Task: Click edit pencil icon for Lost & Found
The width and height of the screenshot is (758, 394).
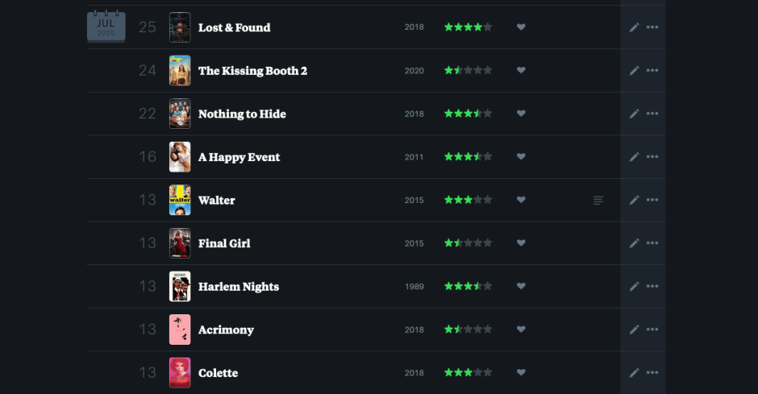Action: click(x=634, y=27)
